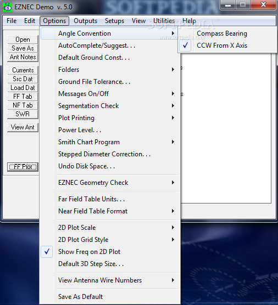Image resolution: width=278 pixels, height=305 pixels.
Task: Choose Save As Default
Action: coord(110,297)
